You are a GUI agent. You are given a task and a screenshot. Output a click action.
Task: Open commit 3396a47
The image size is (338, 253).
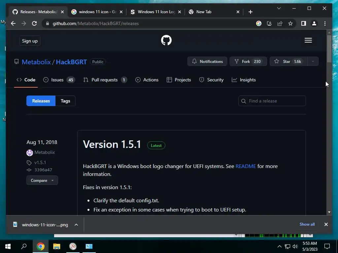(43, 170)
